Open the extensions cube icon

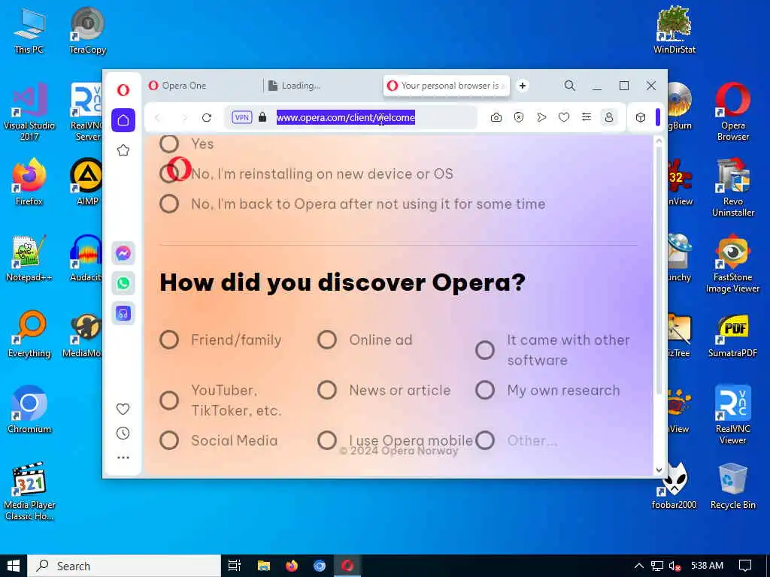coord(641,117)
